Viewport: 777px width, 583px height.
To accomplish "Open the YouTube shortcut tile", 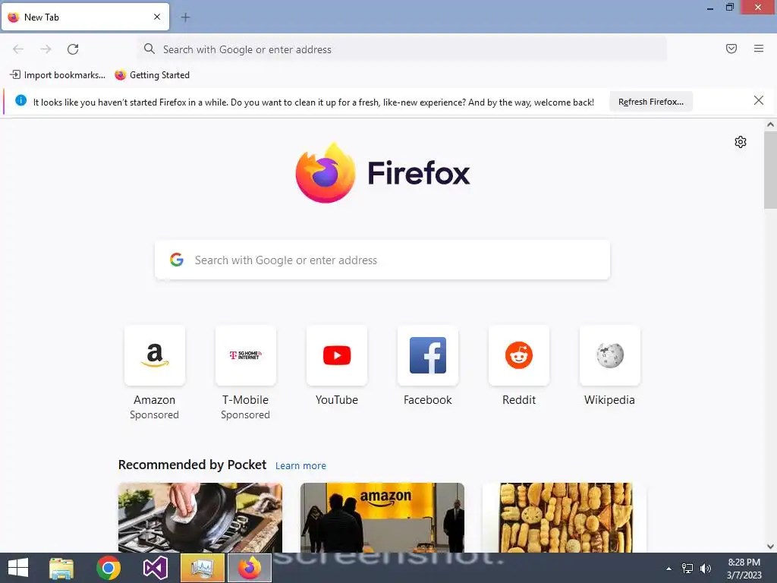I will tap(337, 355).
